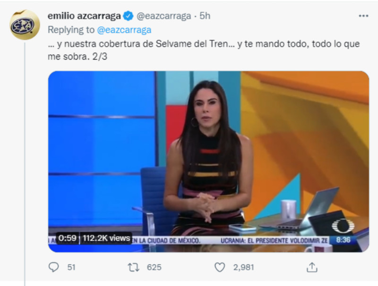378x286 pixels.
Task: Click the share upload icon
Action: [x=312, y=267]
